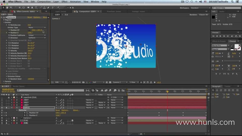Expand the Particle group

(4, 81)
